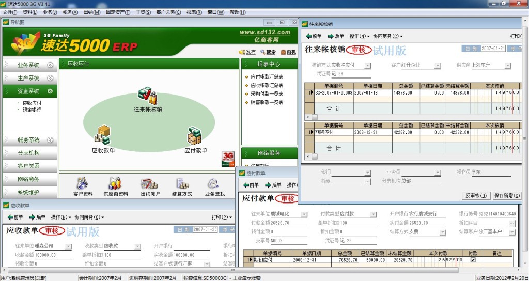Click the 反审核(Q) button
Viewport: 529px width, 281px height.
click(x=476, y=195)
